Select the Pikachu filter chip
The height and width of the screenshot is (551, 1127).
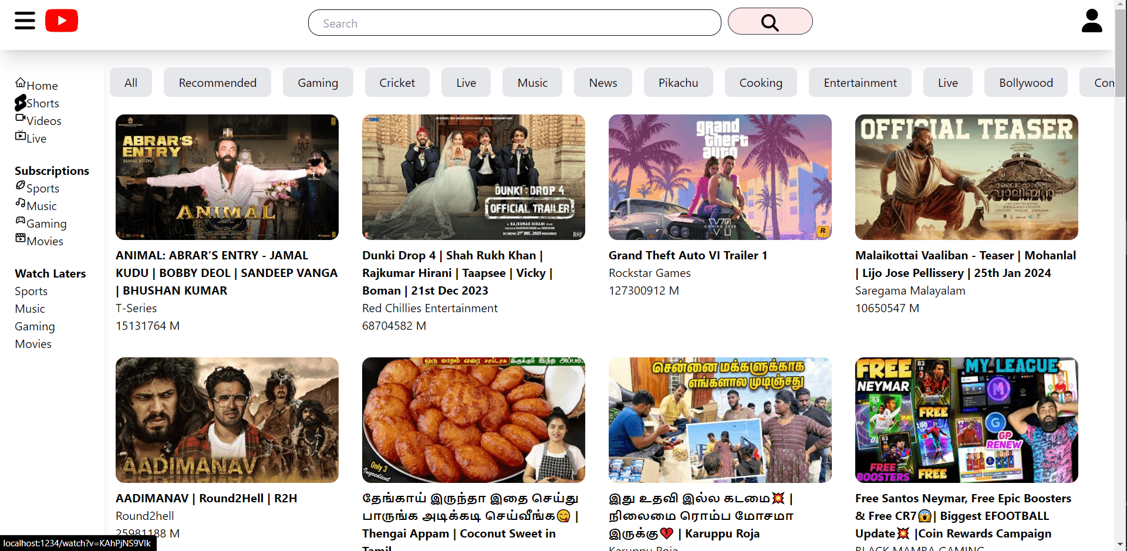click(x=679, y=83)
